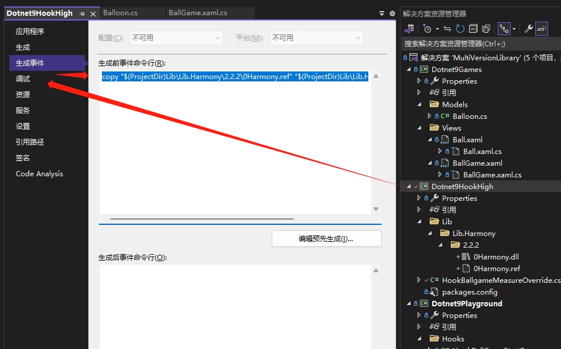This screenshot has width=561, height=349.
Task: Click the Balloon.cs C# file icon
Action: click(x=444, y=116)
